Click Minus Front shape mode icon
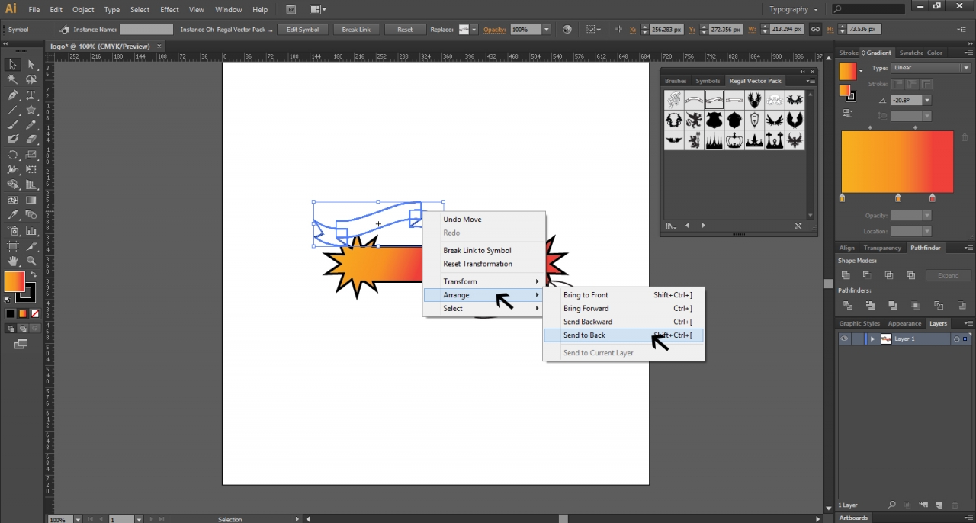This screenshot has width=976, height=523. 867,275
